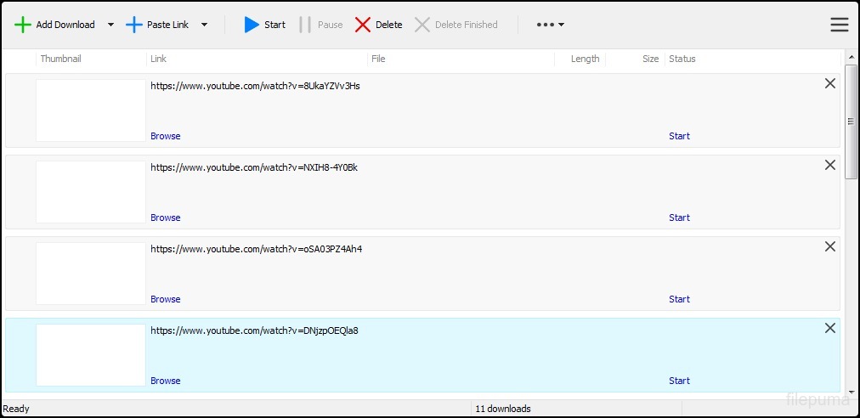Screen dimensions: 860x418
Task: Open the hamburger menu icon
Action: click(839, 25)
